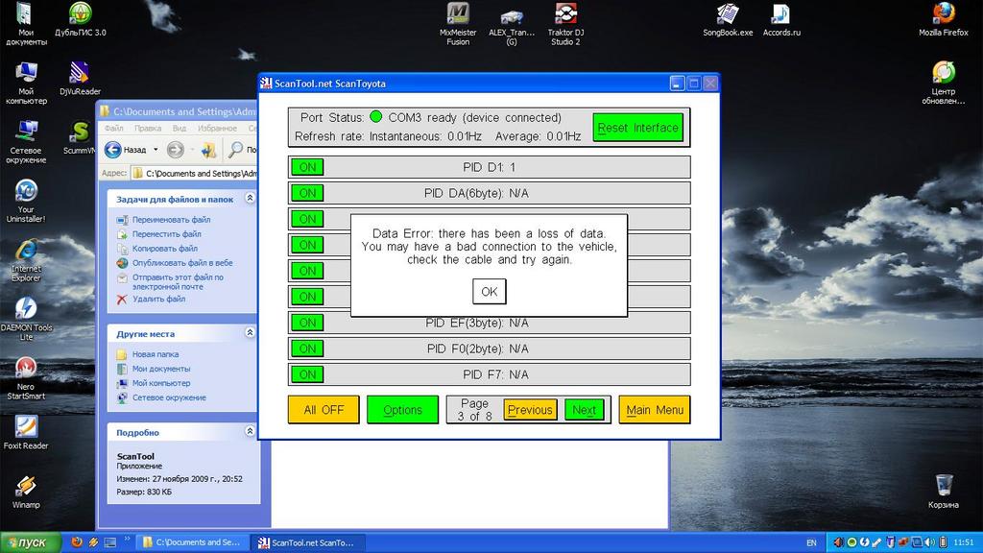Click the forward arrow in Explorer toolbar
Screen dimensions: 983x553
[176, 150]
